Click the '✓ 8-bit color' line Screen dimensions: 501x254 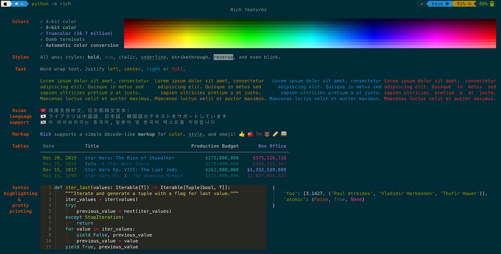click(58, 27)
